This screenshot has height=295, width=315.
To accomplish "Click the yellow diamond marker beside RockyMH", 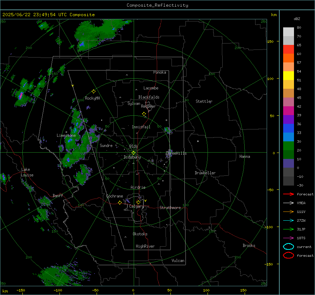I will (93, 92).
